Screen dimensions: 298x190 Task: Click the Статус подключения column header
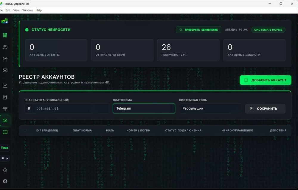pyautogui.click(x=183, y=130)
